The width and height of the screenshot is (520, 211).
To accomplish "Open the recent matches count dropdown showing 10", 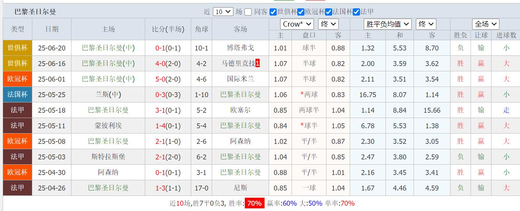I will [x=223, y=12].
